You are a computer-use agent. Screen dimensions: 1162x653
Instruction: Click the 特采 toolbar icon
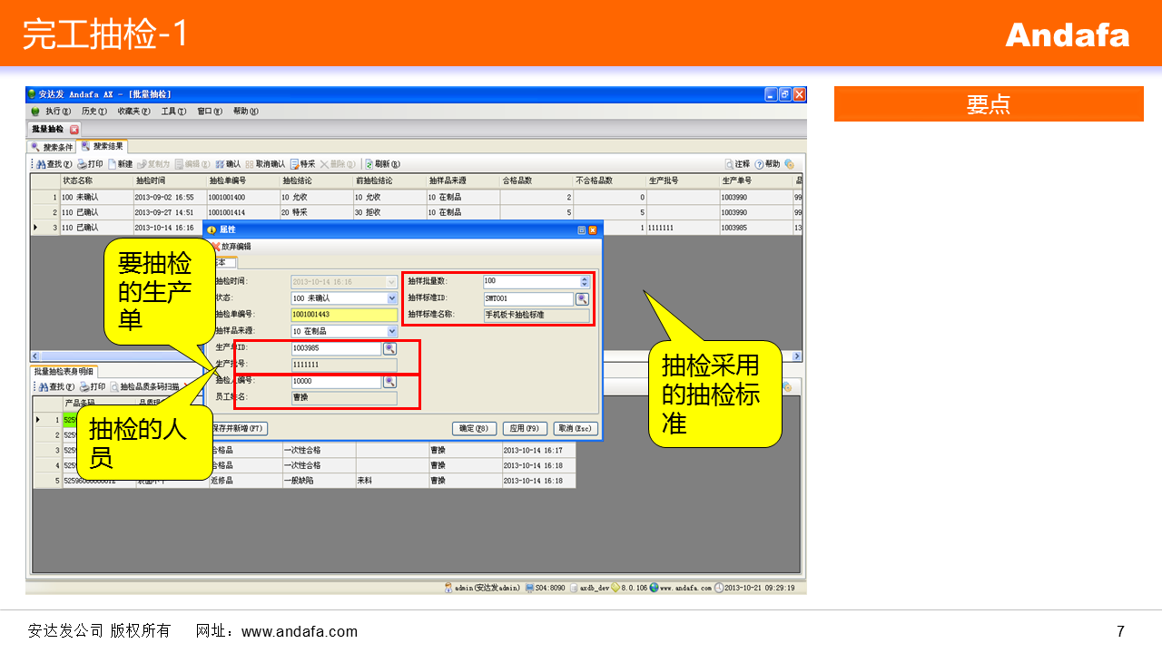click(x=294, y=164)
